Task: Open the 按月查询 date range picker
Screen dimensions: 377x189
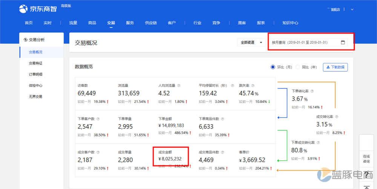Action: tap(308, 43)
